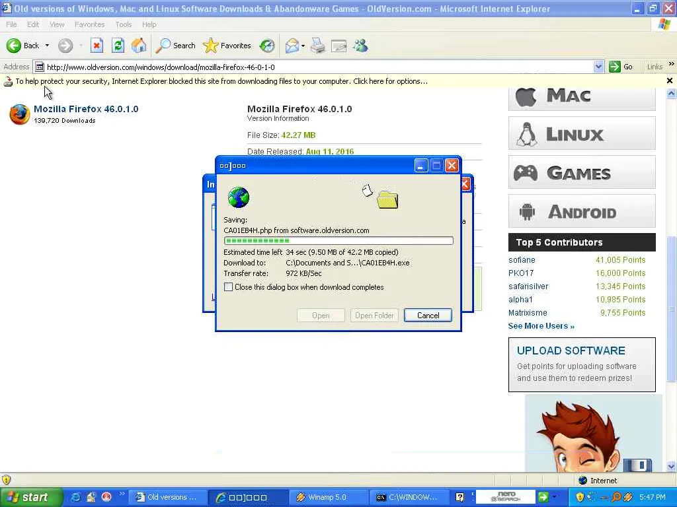The height and width of the screenshot is (507, 677).
Task: Click the Refresh page icon
Action: pyautogui.click(x=118, y=46)
